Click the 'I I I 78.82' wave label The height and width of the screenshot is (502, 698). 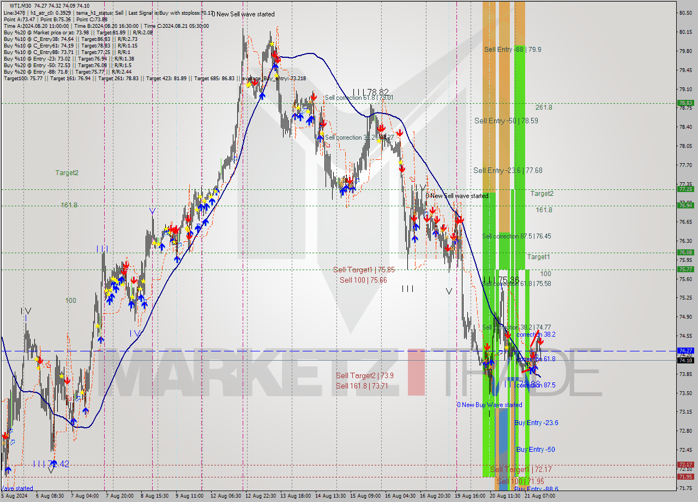pyautogui.click(x=370, y=92)
